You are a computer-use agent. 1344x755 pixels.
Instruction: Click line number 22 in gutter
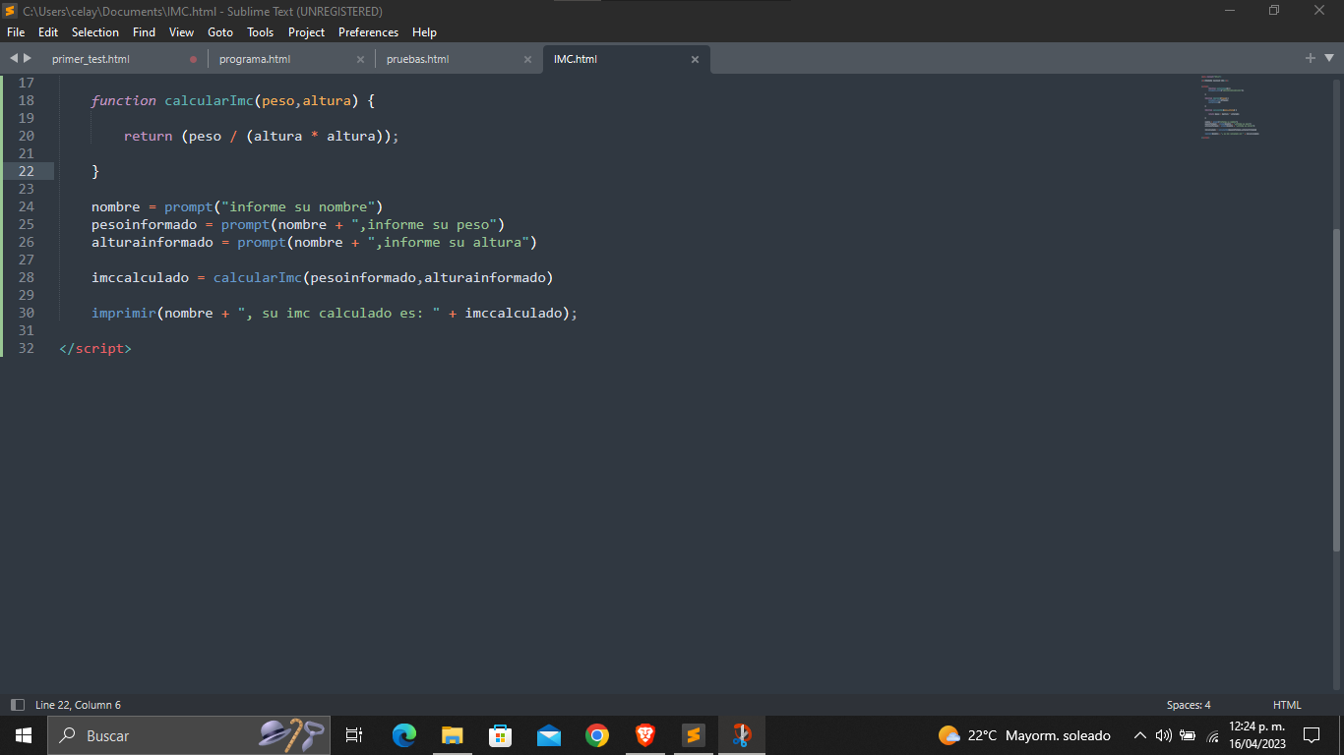pos(26,171)
